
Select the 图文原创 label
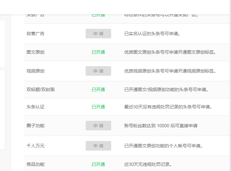[35, 52]
